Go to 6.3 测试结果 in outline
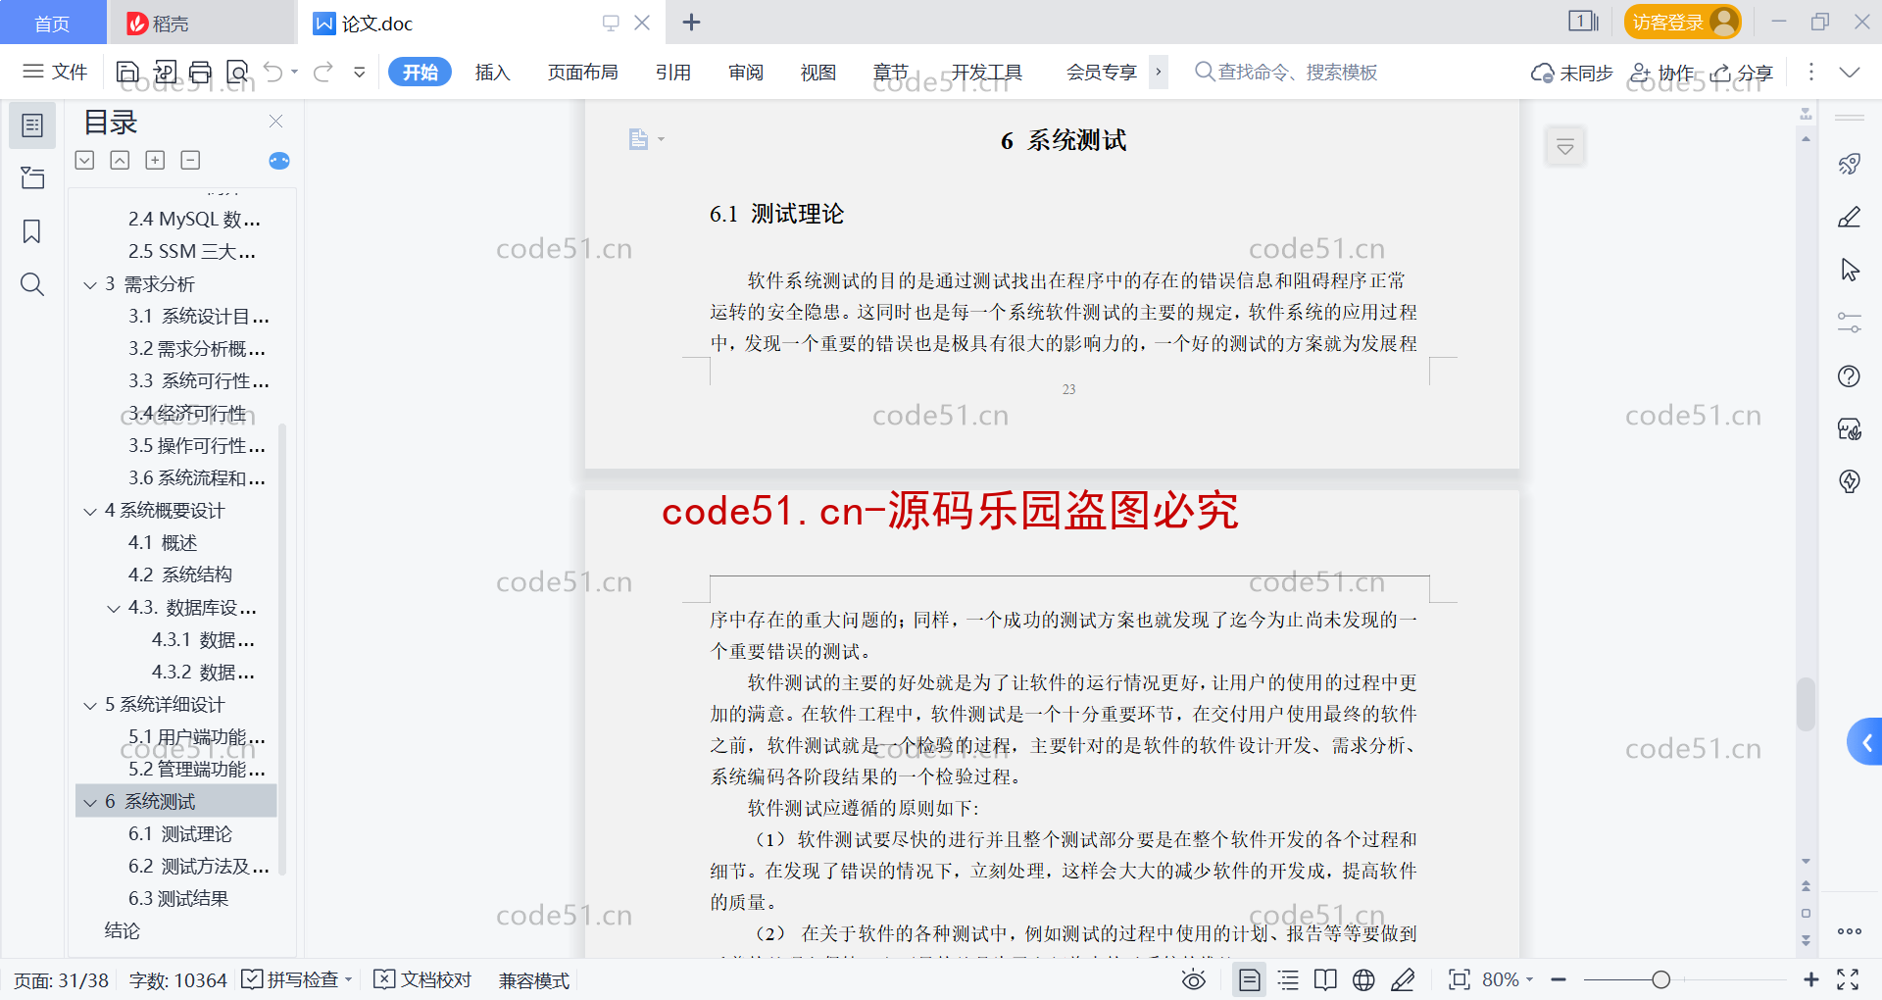Screen dimensions: 1882x1000 pos(178,899)
